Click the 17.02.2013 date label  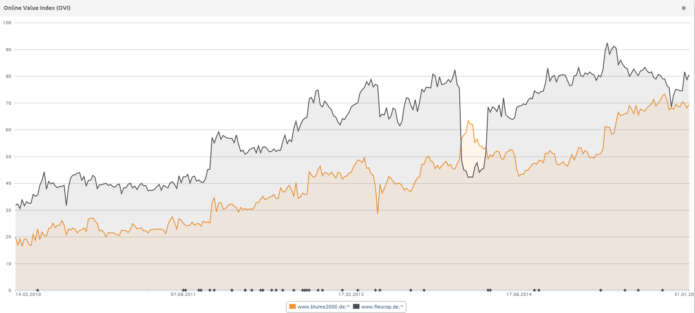[x=351, y=295]
